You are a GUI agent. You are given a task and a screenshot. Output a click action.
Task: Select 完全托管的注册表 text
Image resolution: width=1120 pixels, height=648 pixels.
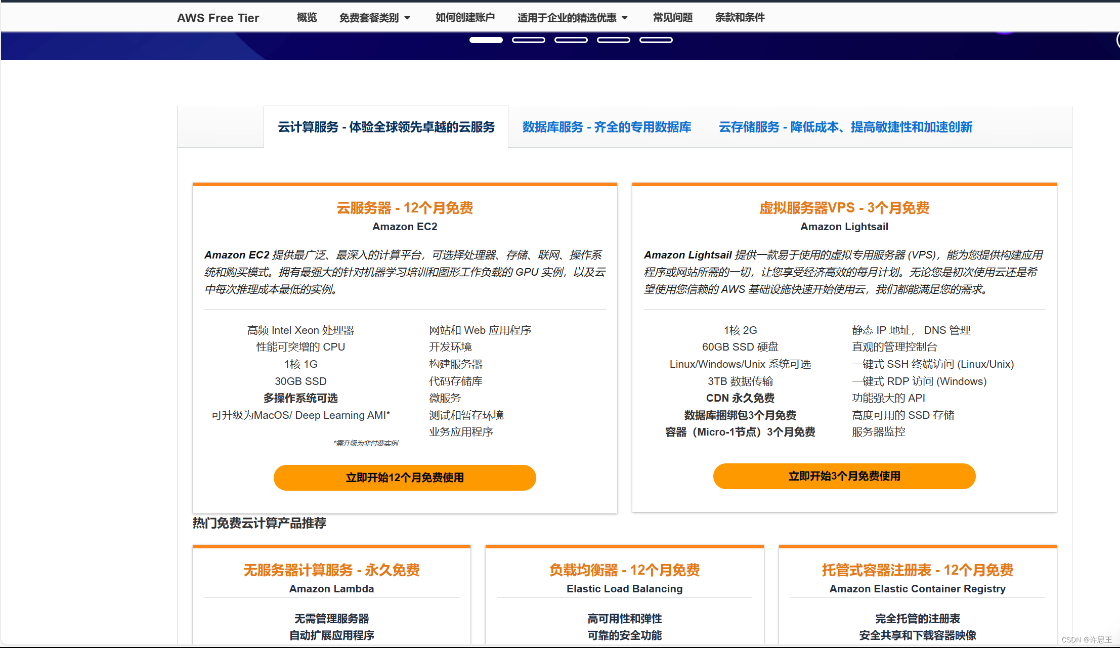pyautogui.click(x=917, y=619)
